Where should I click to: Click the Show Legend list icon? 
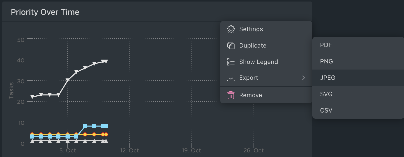click(231, 62)
